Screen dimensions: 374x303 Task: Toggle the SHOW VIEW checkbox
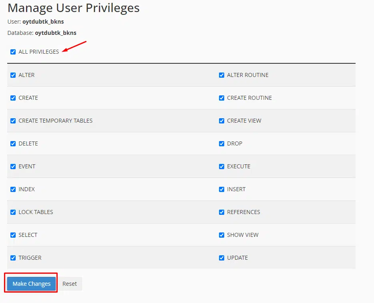(x=221, y=235)
